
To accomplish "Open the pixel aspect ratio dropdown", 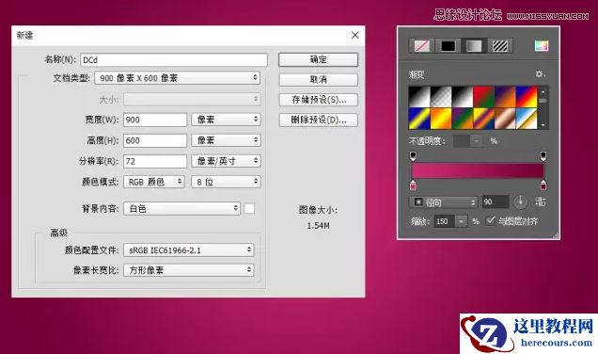I will pyautogui.click(x=188, y=270).
